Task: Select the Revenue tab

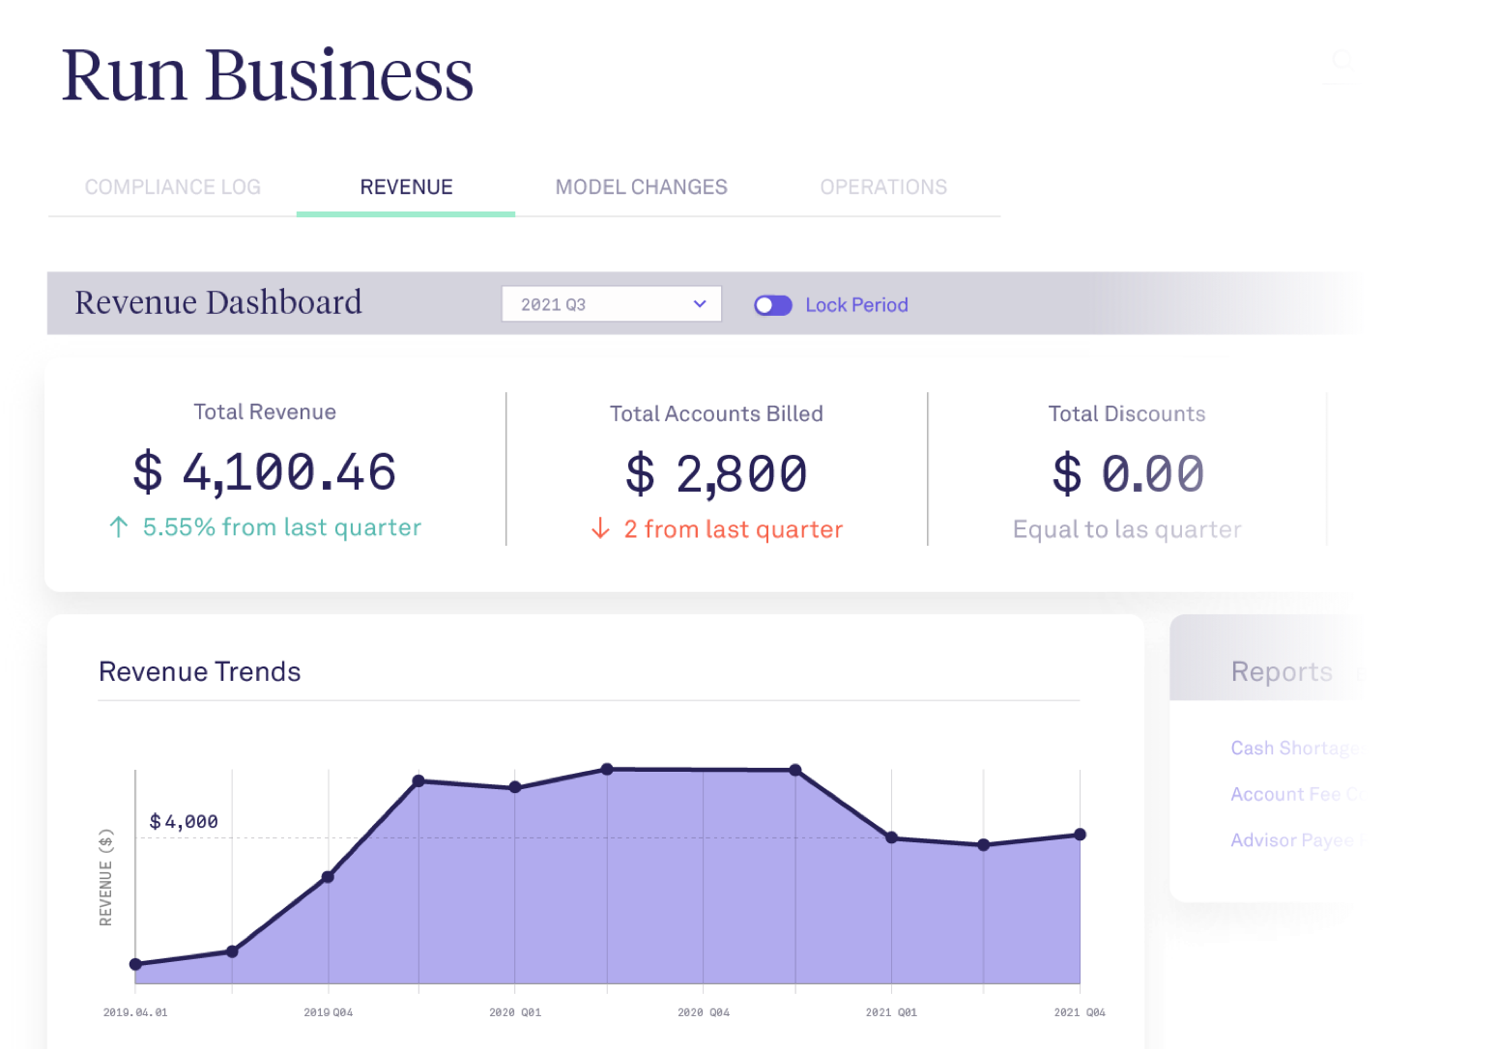Action: 406,187
